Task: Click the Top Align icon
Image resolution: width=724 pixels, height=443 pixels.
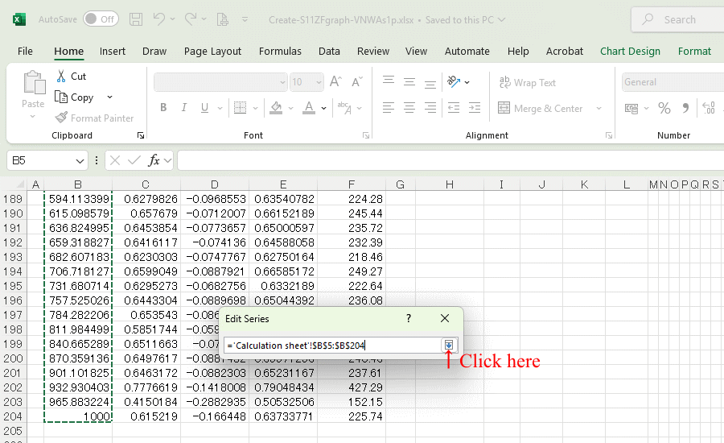Action: coord(389,82)
